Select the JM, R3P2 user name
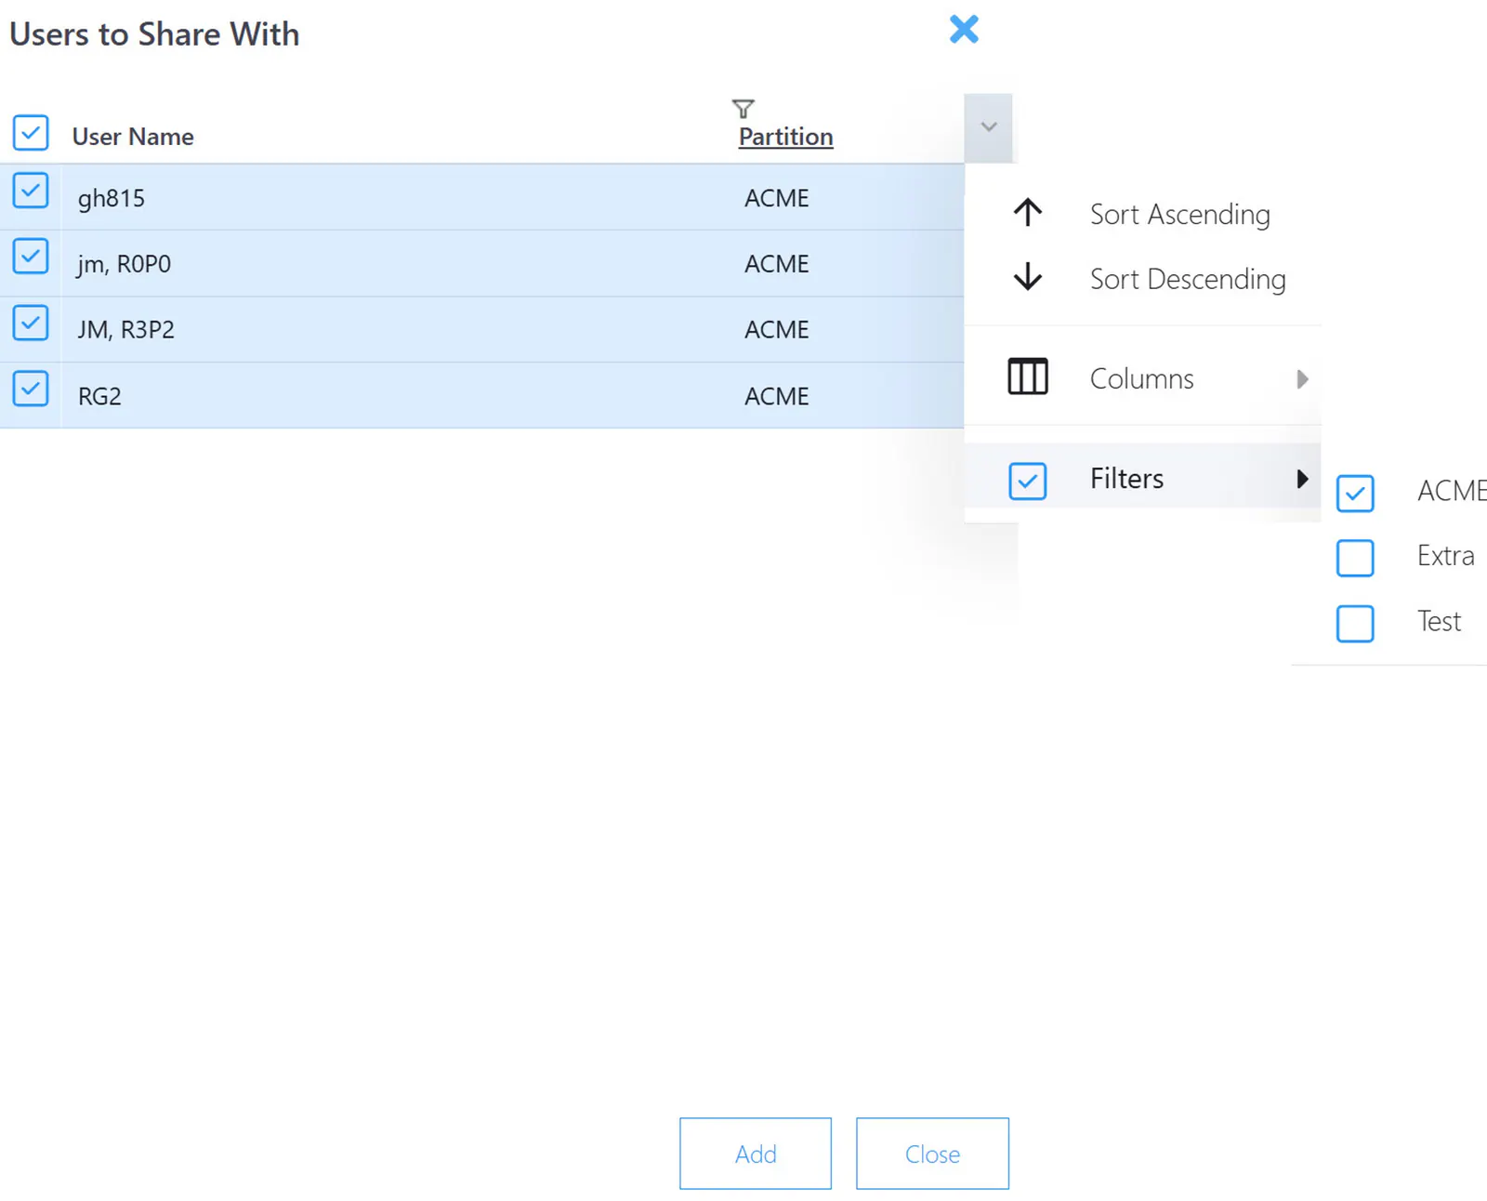Screen dimensions: 1487x1201 126,330
